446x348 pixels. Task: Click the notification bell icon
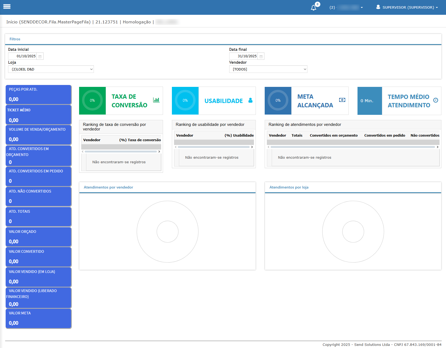click(x=313, y=8)
